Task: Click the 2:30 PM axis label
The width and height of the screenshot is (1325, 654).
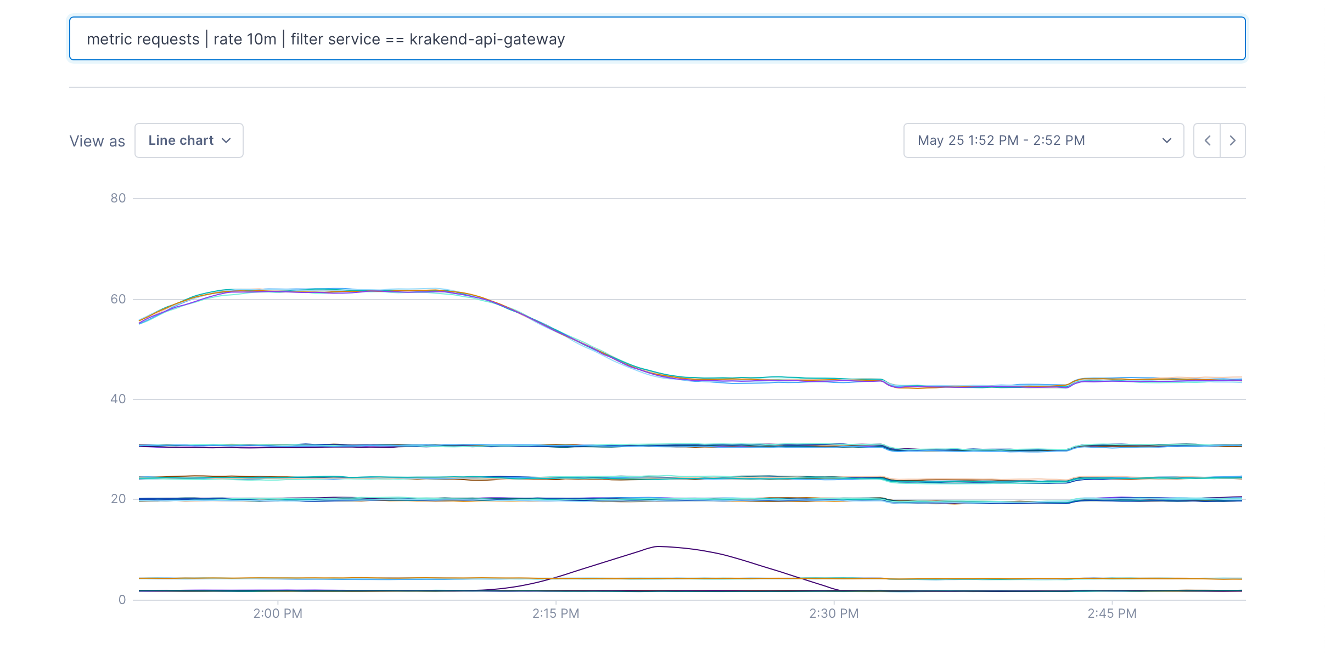Action: [834, 613]
